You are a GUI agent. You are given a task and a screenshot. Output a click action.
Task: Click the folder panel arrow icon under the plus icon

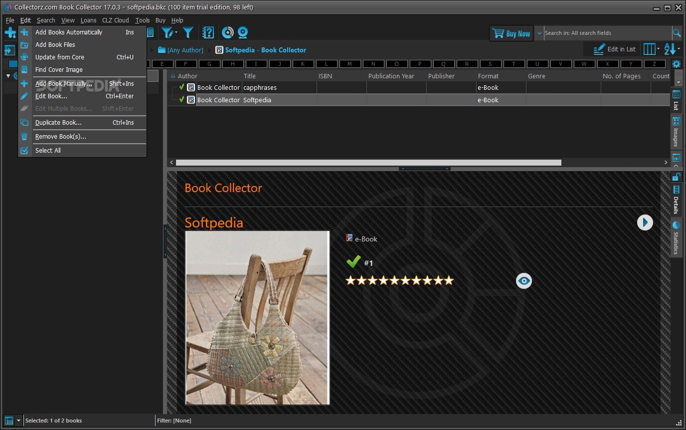tap(9, 50)
